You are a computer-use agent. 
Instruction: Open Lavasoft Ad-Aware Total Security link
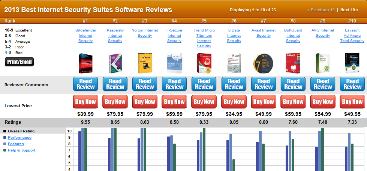click(352, 36)
